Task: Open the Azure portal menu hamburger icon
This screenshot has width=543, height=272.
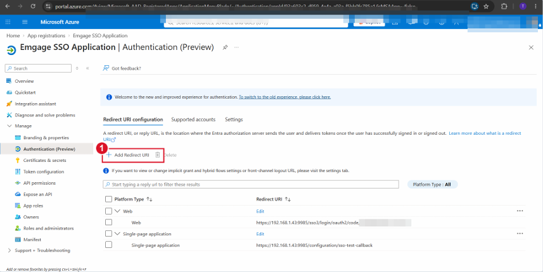Action: (x=25, y=22)
